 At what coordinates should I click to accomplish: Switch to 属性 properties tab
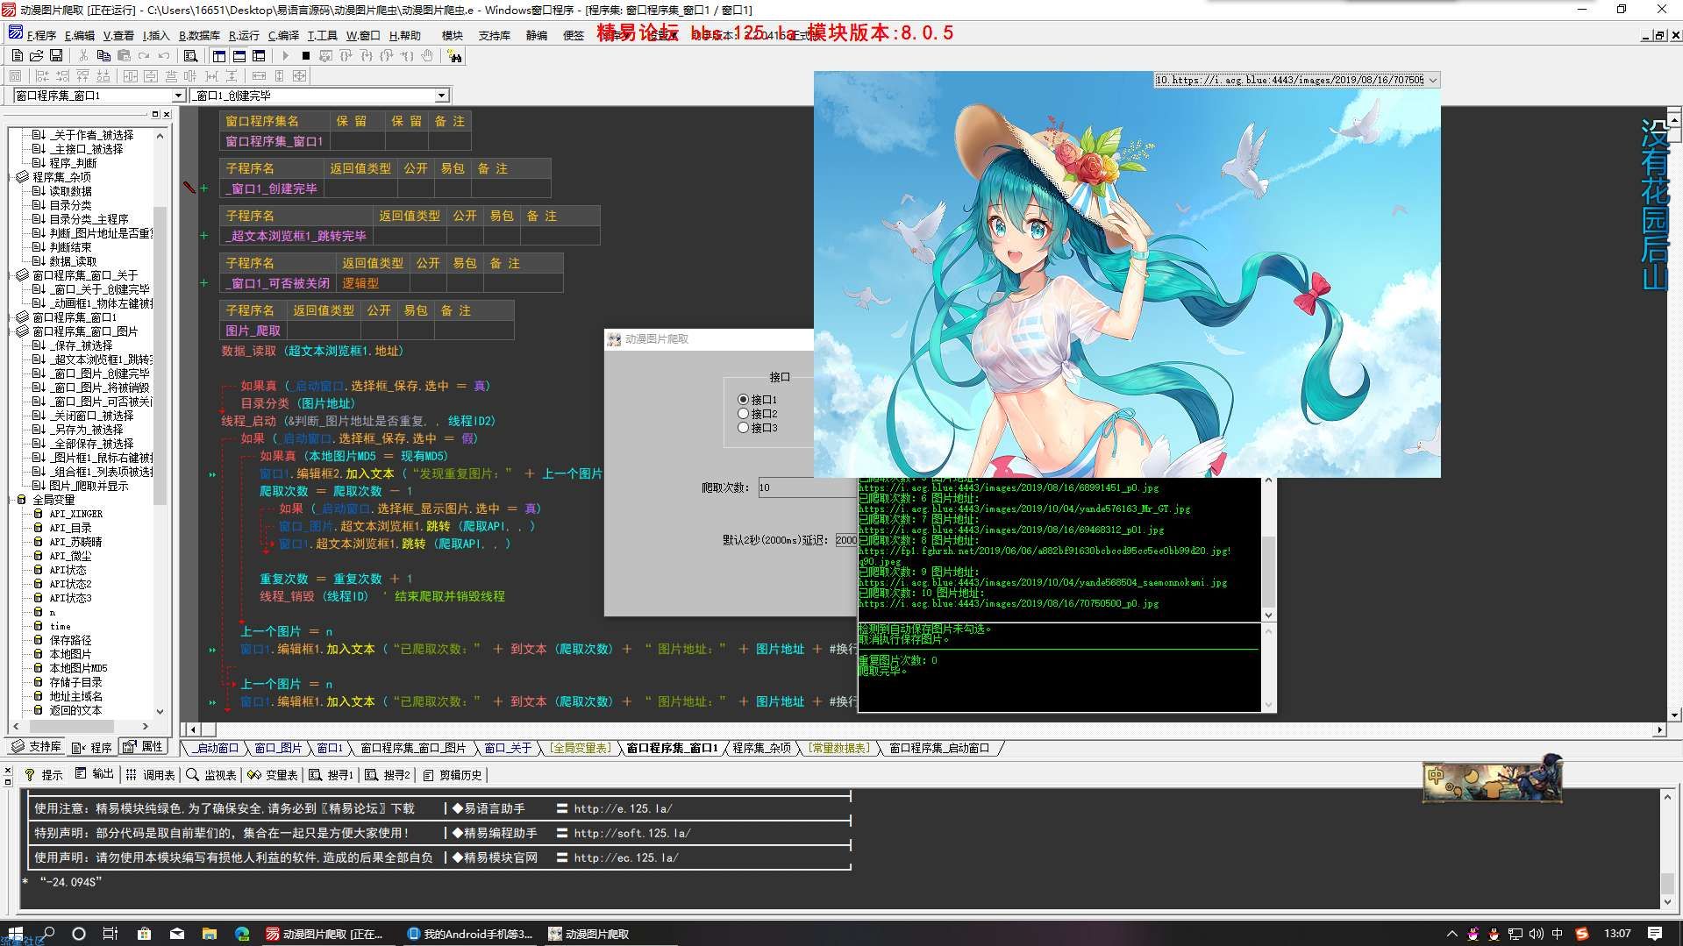[x=143, y=747]
